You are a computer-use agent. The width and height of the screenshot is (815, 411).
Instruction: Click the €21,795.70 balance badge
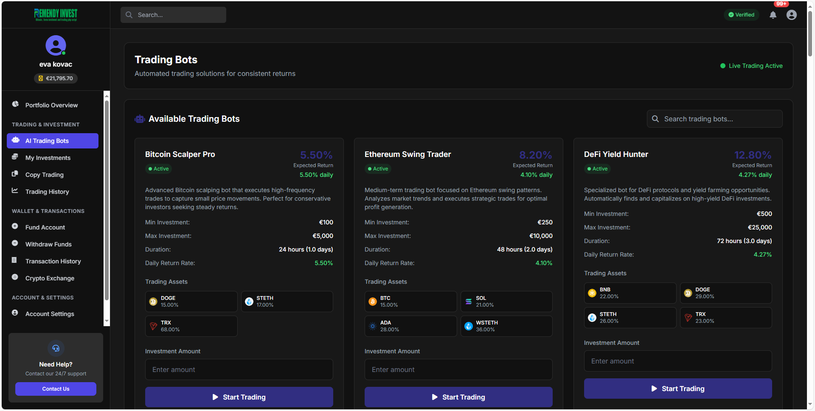56,78
